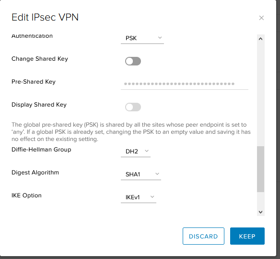Click scrollbar track above the thumb

point(260,94)
